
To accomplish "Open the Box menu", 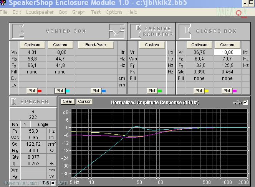I will pyautogui.click(x=63, y=12).
